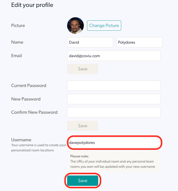Select the New Password input box
This screenshot has width=178, height=191.
coord(113,99)
